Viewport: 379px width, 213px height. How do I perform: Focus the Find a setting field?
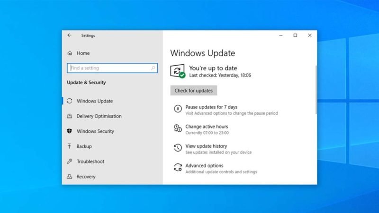[112, 68]
